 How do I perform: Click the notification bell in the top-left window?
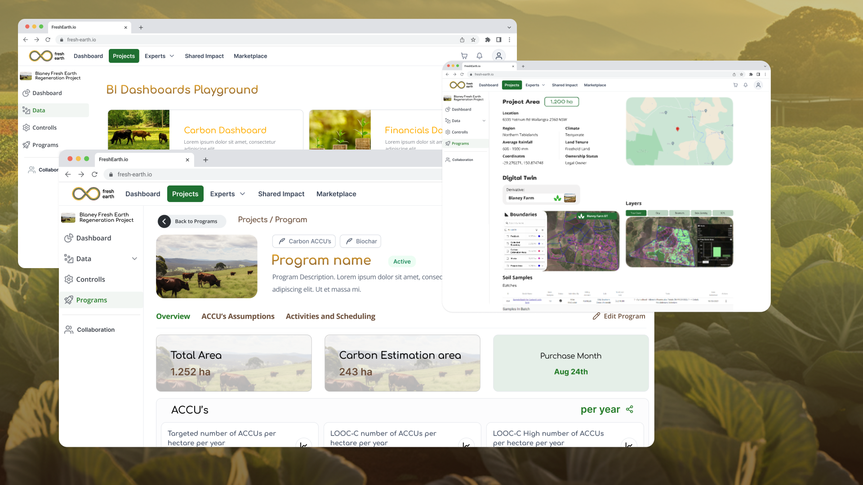coord(480,56)
